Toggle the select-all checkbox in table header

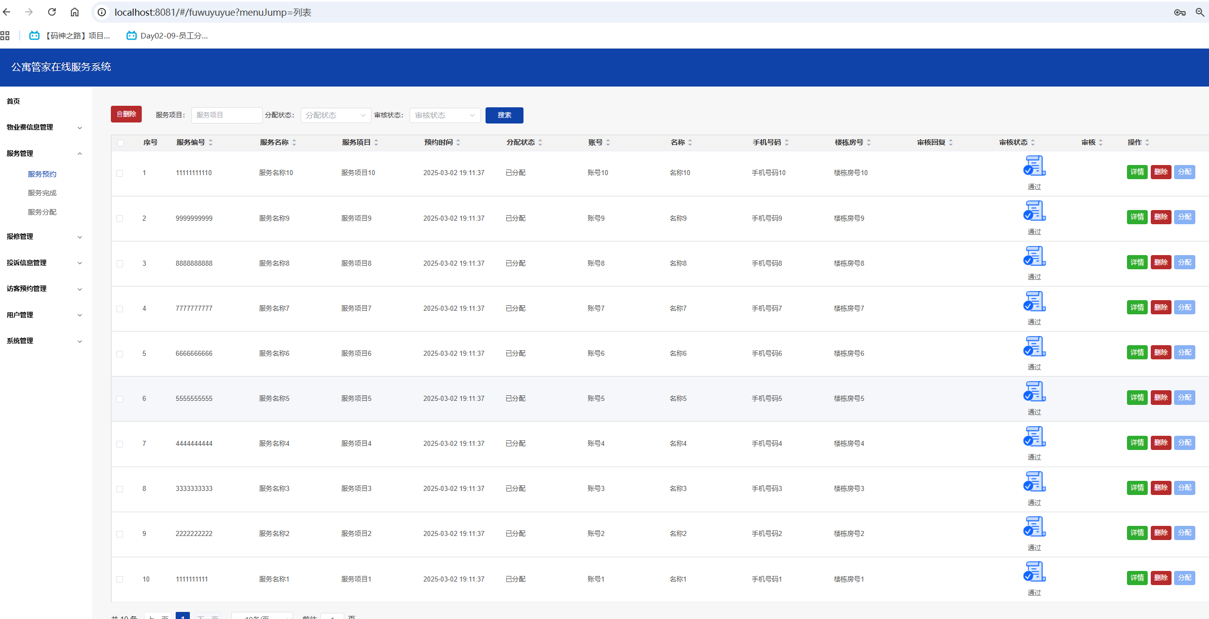coord(120,143)
